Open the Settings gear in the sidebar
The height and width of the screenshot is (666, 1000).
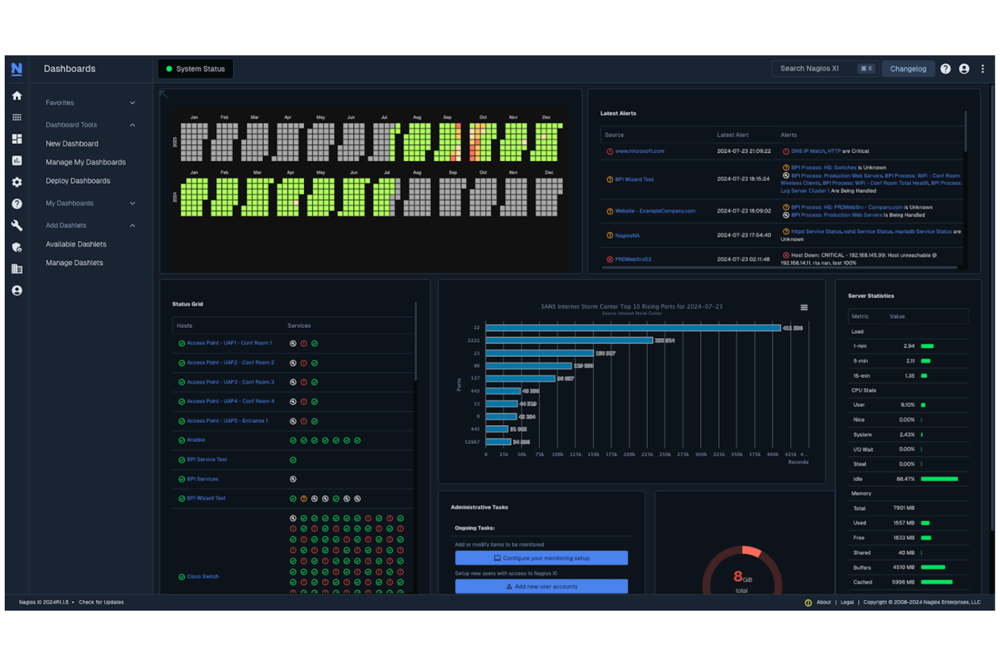(x=16, y=182)
